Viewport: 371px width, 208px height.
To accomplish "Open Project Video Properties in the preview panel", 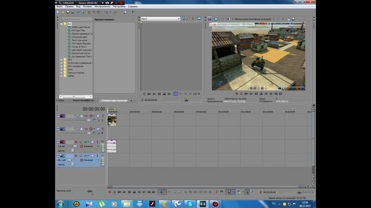I will click(210, 19).
